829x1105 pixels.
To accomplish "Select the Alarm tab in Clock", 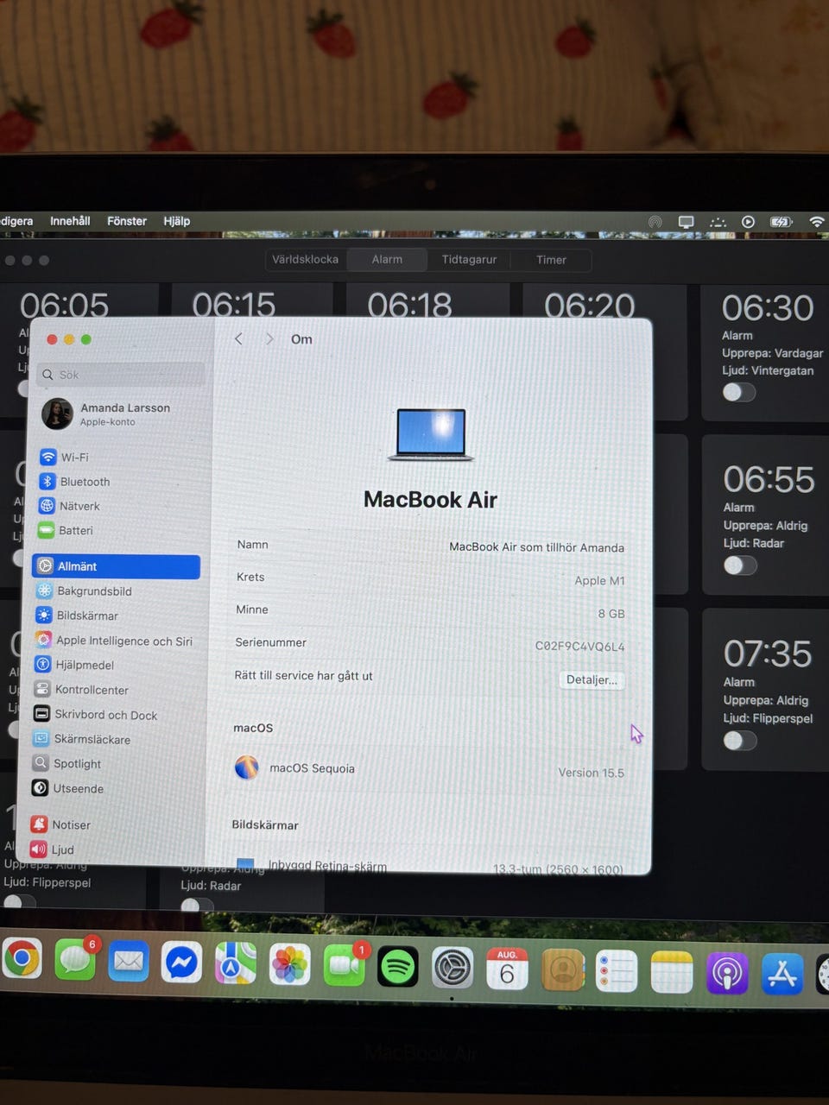I will click(387, 259).
